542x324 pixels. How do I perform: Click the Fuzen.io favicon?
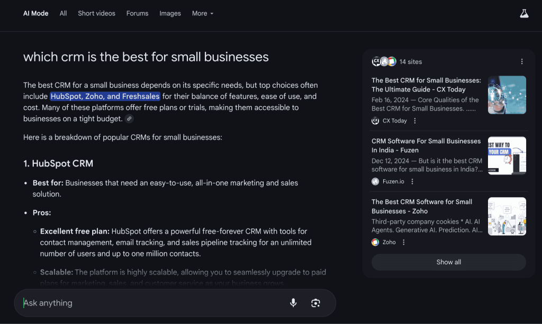click(375, 181)
